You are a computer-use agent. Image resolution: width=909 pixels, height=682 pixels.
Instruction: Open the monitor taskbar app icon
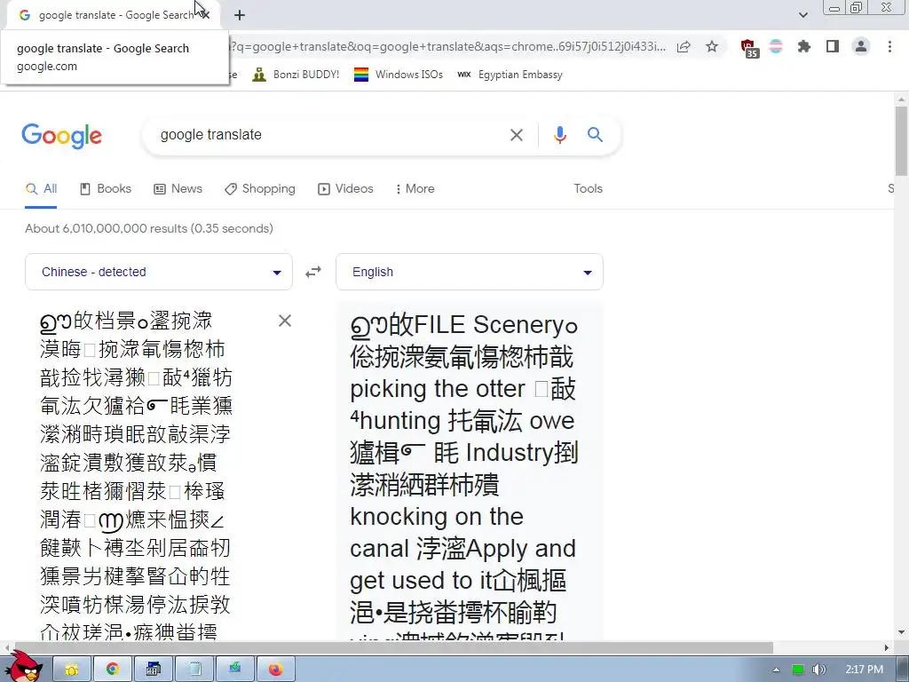click(x=234, y=670)
